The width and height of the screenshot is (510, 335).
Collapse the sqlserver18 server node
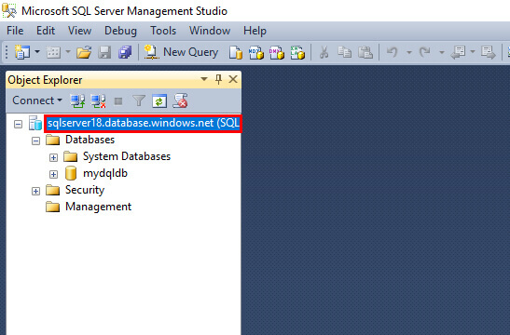coord(19,124)
